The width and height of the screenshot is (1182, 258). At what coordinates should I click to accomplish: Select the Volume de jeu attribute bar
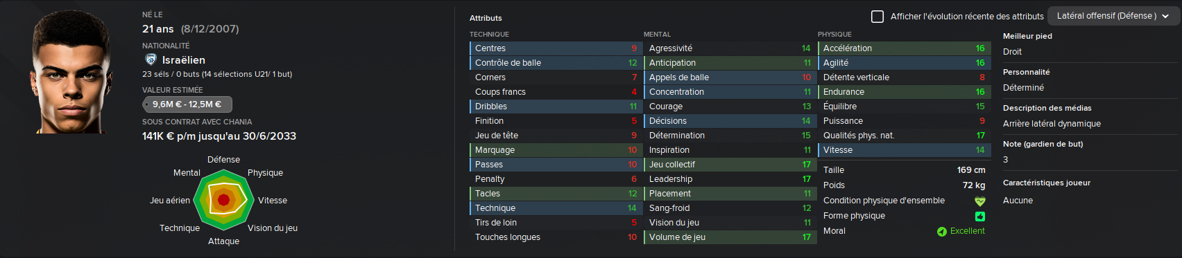tap(728, 237)
